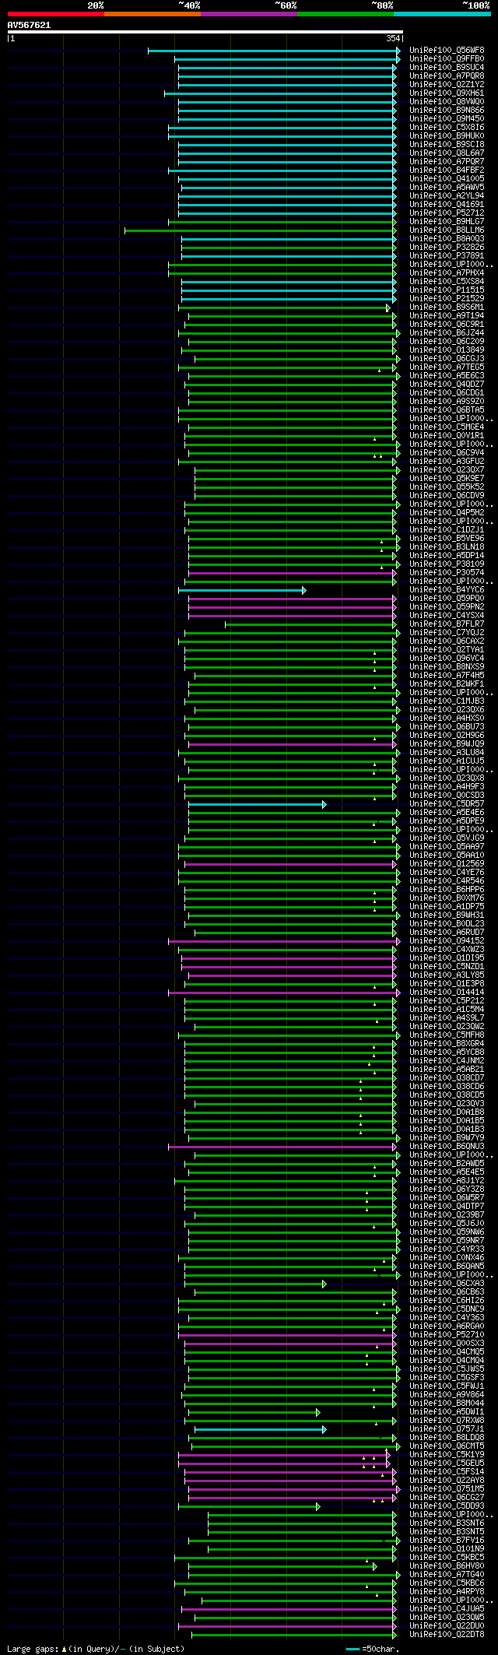Click the short cyan bar for B4YYC6

pos(242,590)
